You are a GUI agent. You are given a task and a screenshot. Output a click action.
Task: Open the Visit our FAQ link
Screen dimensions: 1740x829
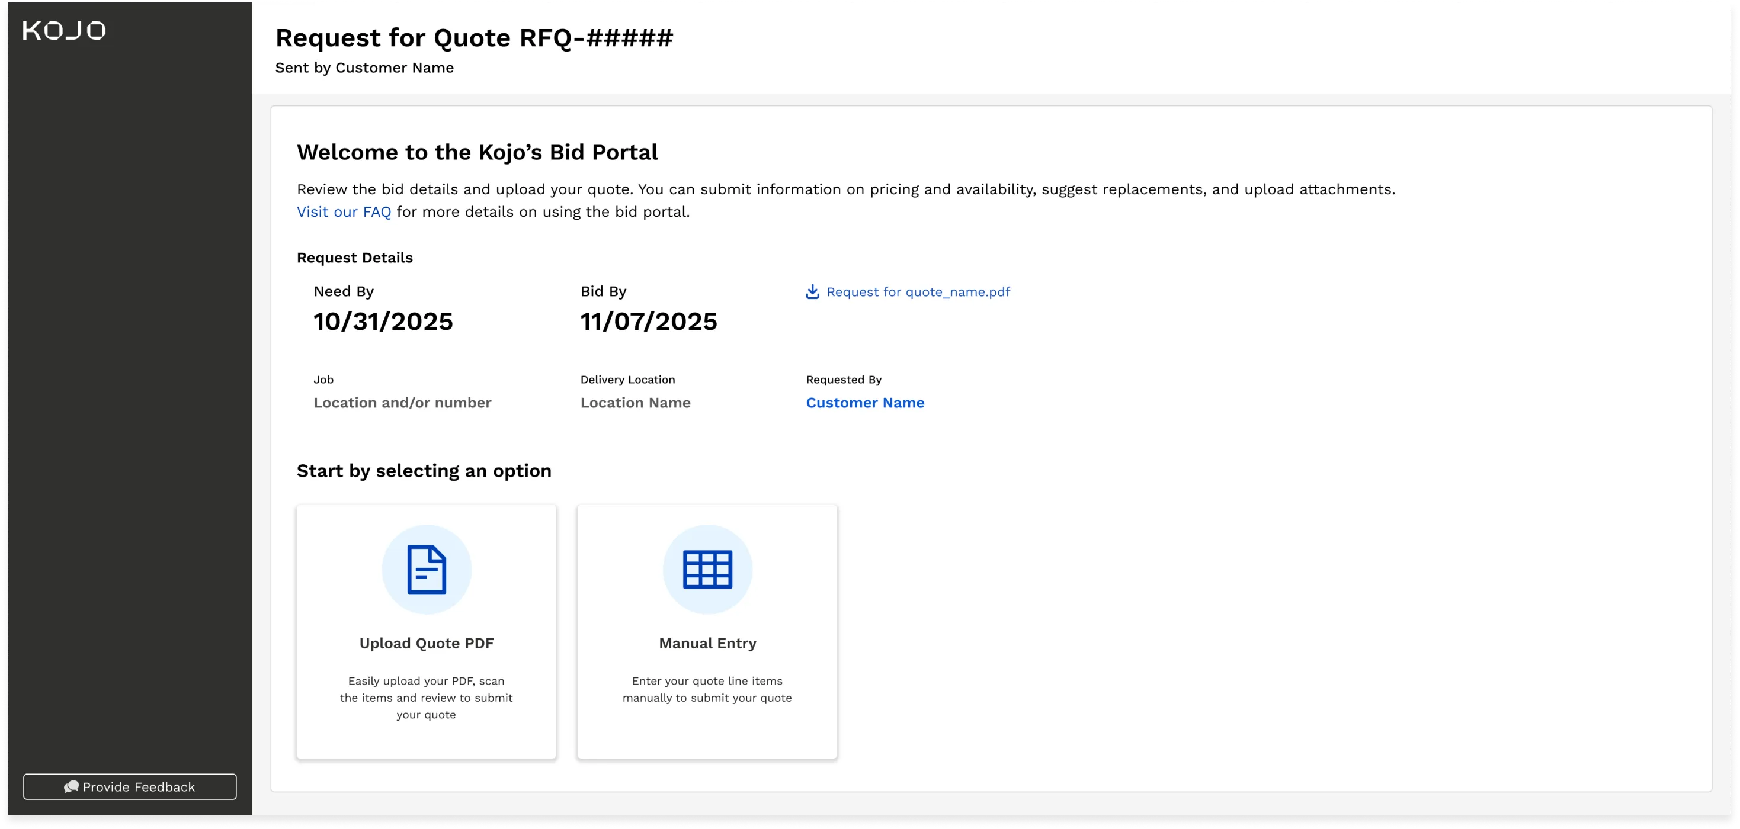344,212
